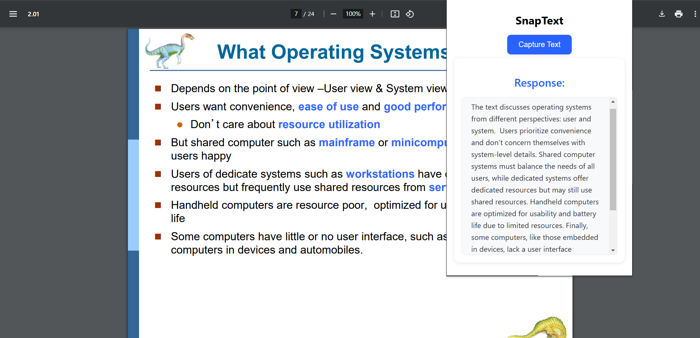Click the fit to page icon

coord(395,14)
